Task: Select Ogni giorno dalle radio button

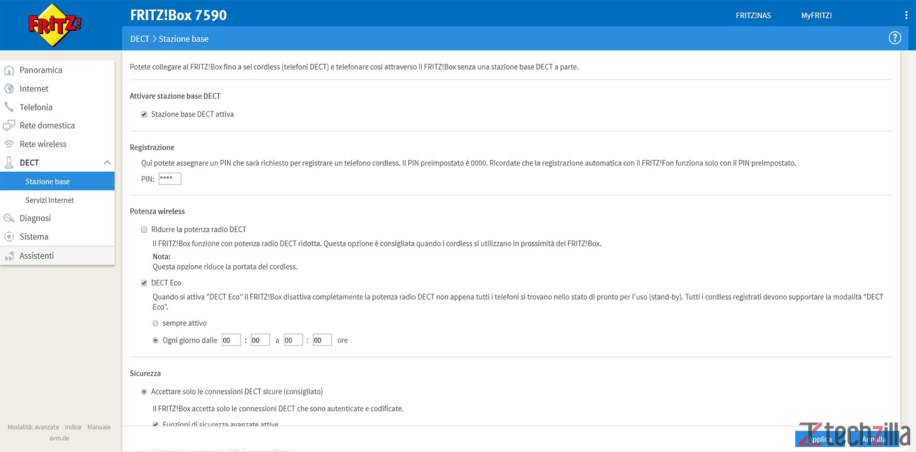Action: 156,340
